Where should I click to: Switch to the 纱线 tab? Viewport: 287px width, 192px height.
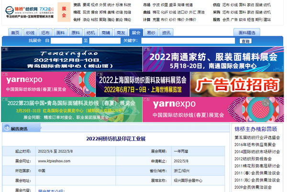click(x=30, y=32)
